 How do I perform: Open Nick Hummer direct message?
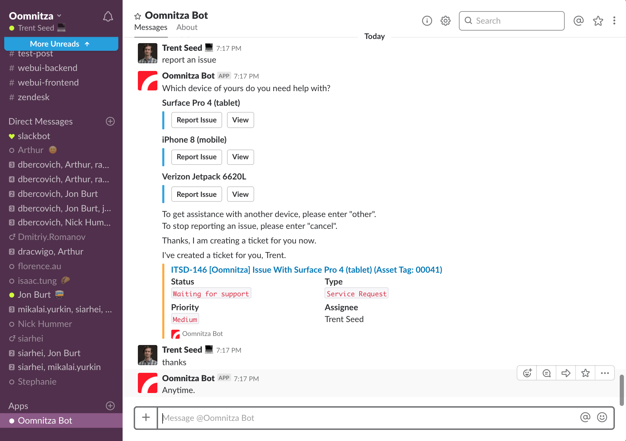[61, 324]
